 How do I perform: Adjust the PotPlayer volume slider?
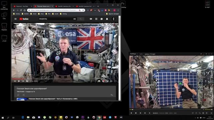pos(208,110)
